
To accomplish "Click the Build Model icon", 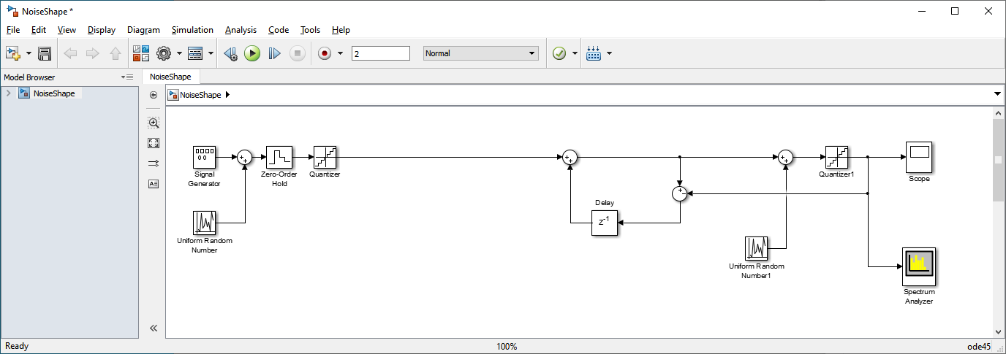I will pyautogui.click(x=594, y=53).
